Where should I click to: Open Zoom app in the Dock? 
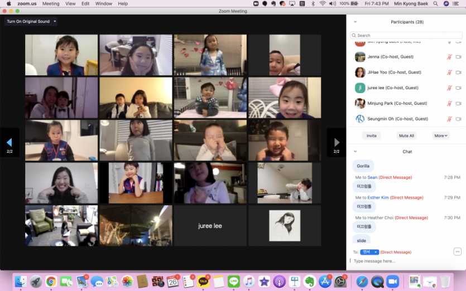click(393, 281)
